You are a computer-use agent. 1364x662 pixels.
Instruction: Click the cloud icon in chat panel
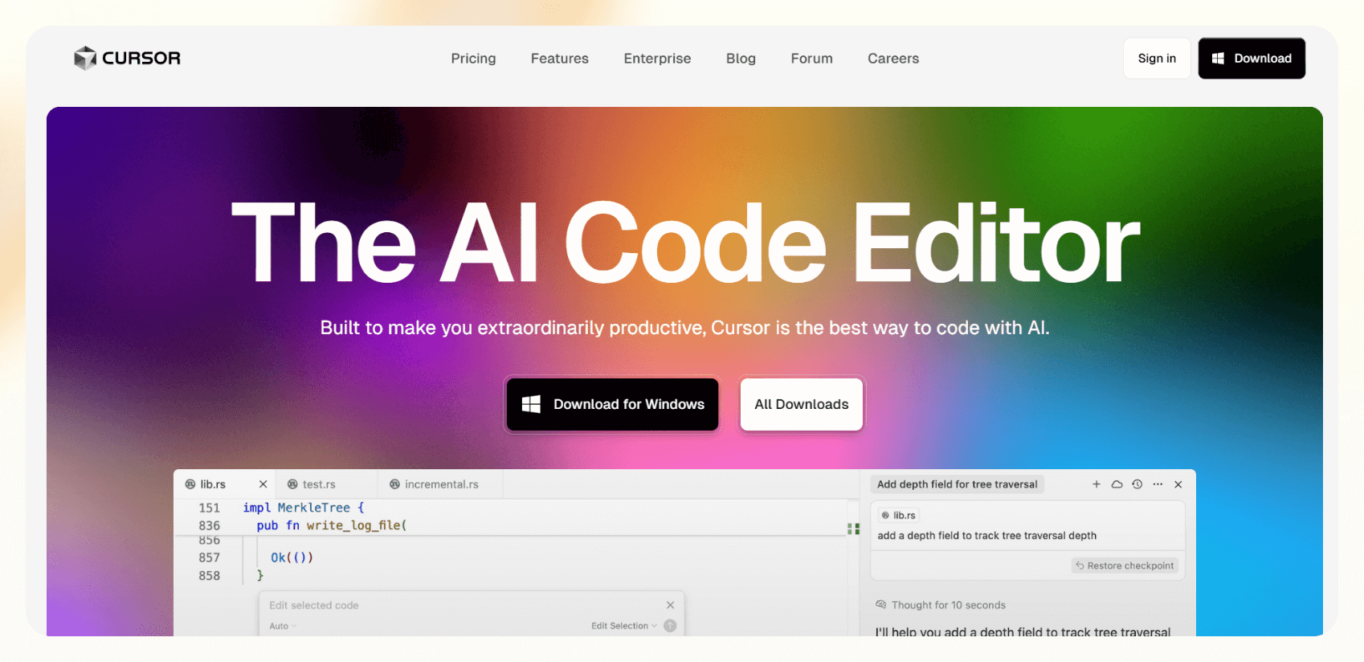[x=1117, y=484]
